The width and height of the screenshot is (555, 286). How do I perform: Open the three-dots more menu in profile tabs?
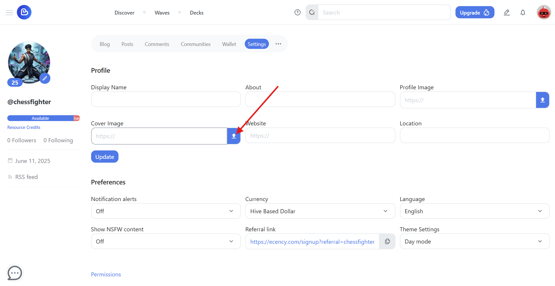(278, 44)
